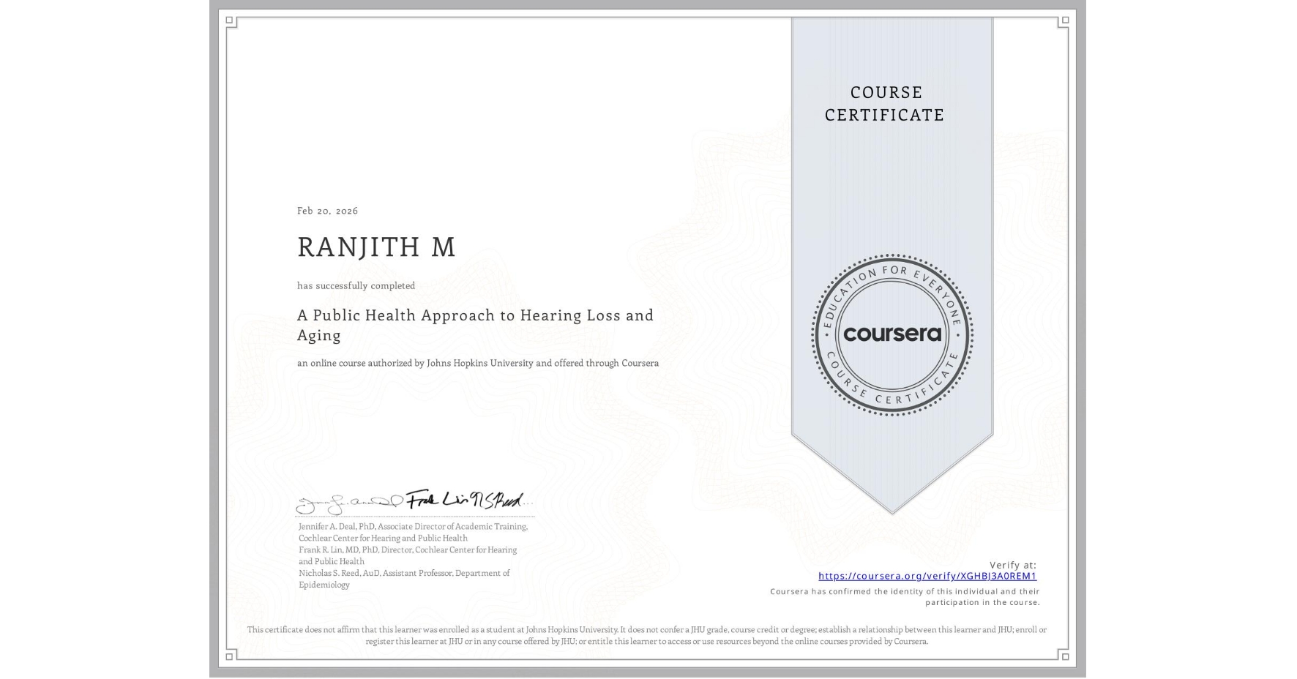
Task: Select the coursera wordmark inside the seal
Action: (892, 335)
